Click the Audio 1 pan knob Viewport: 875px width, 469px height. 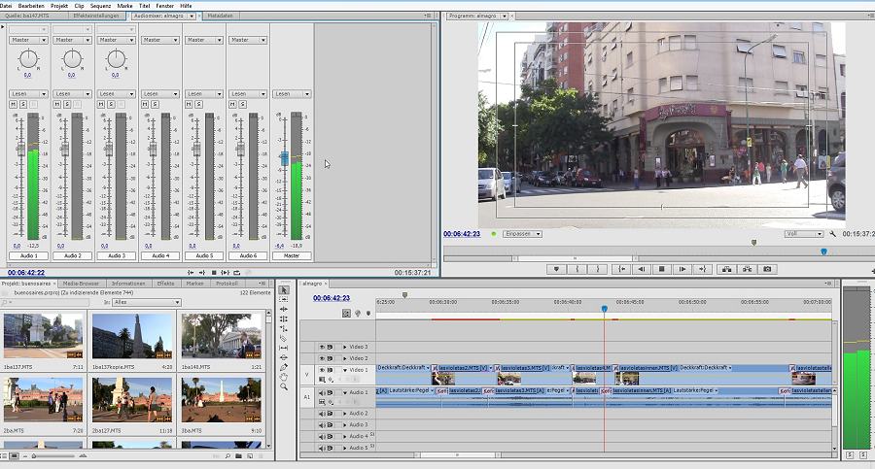pyautogui.click(x=28, y=58)
